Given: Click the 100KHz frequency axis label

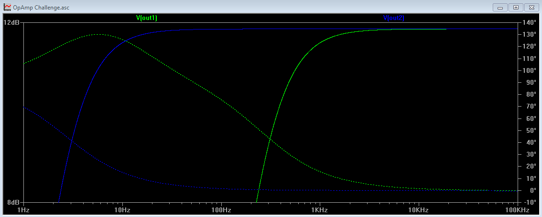Looking at the screenshot, I should [x=518, y=209].
